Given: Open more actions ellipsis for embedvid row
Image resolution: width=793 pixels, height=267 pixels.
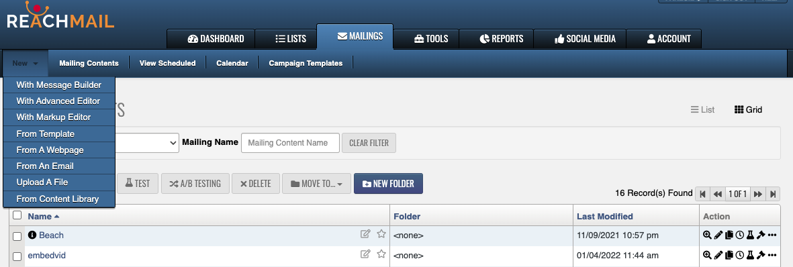Looking at the screenshot, I should pyautogui.click(x=772, y=256).
